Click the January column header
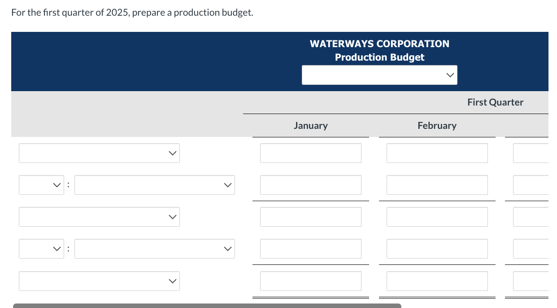Image resolution: width=557 pixels, height=308 pixels. pos(311,126)
